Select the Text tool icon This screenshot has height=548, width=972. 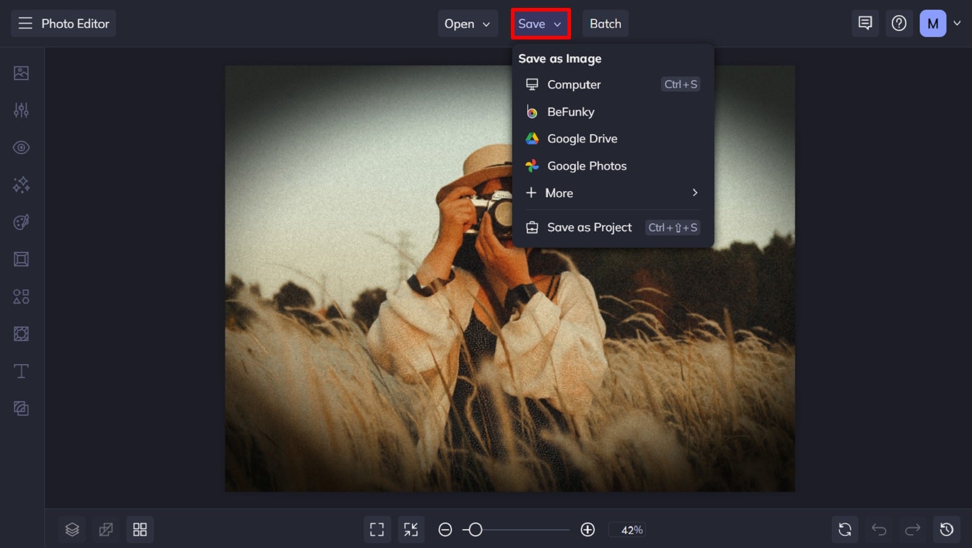click(21, 371)
